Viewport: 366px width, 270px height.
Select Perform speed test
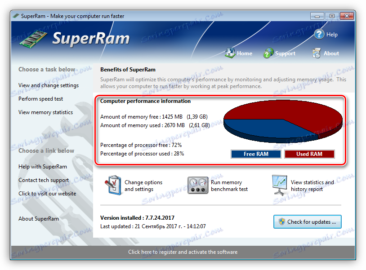[41, 99]
